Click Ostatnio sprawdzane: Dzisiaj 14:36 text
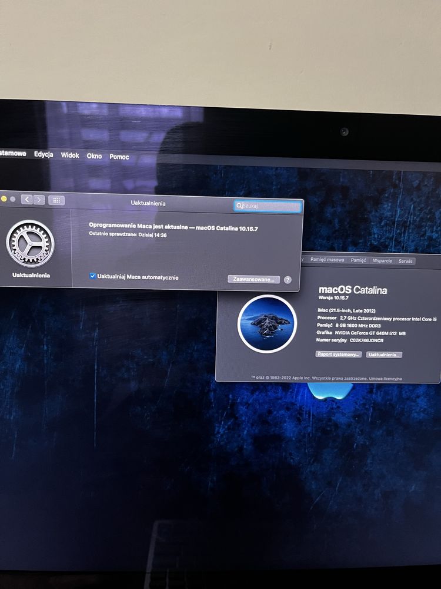This screenshot has width=441, height=589. (x=128, y=234)
